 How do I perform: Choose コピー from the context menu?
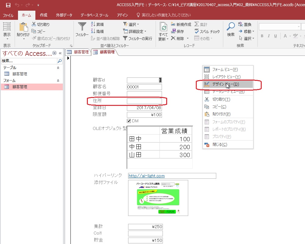(x=228, y=107)
